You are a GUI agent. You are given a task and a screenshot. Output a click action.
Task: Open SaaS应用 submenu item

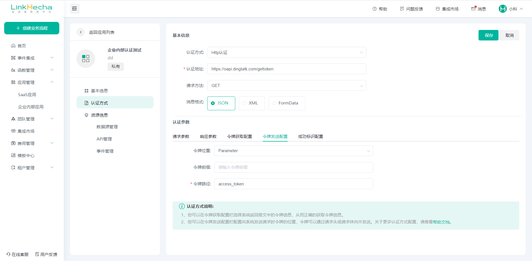coord(27,95)
